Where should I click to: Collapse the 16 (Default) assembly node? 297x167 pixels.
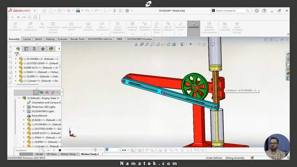pos(19,98)
